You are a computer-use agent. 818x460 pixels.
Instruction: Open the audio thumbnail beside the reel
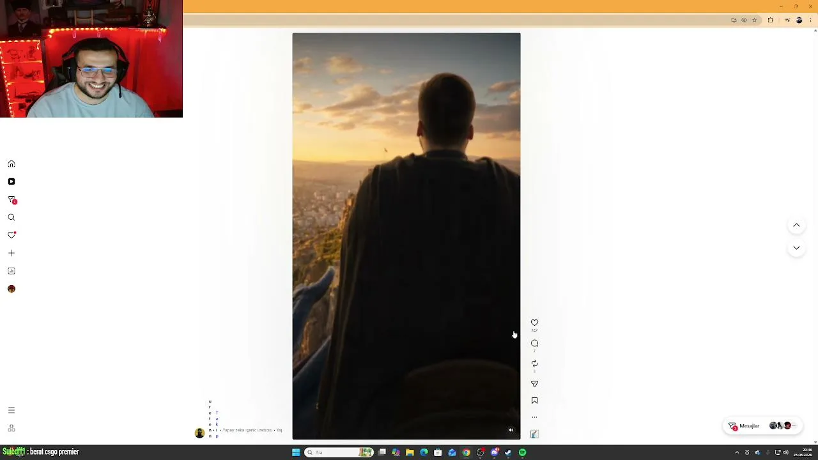pyautogui.click(x=534, y=434)
